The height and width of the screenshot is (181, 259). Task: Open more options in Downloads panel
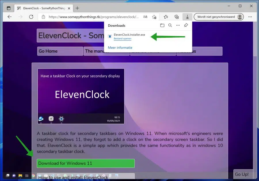[x=178, y=25]
